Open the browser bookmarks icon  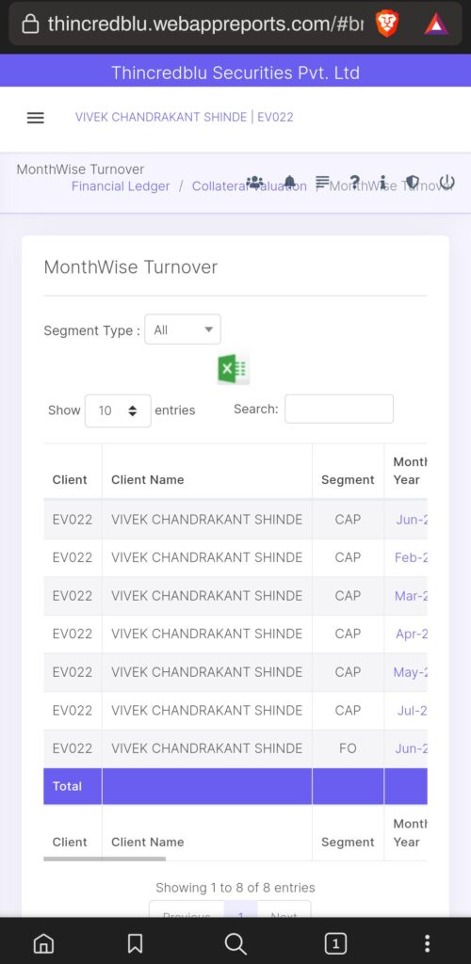136,942
